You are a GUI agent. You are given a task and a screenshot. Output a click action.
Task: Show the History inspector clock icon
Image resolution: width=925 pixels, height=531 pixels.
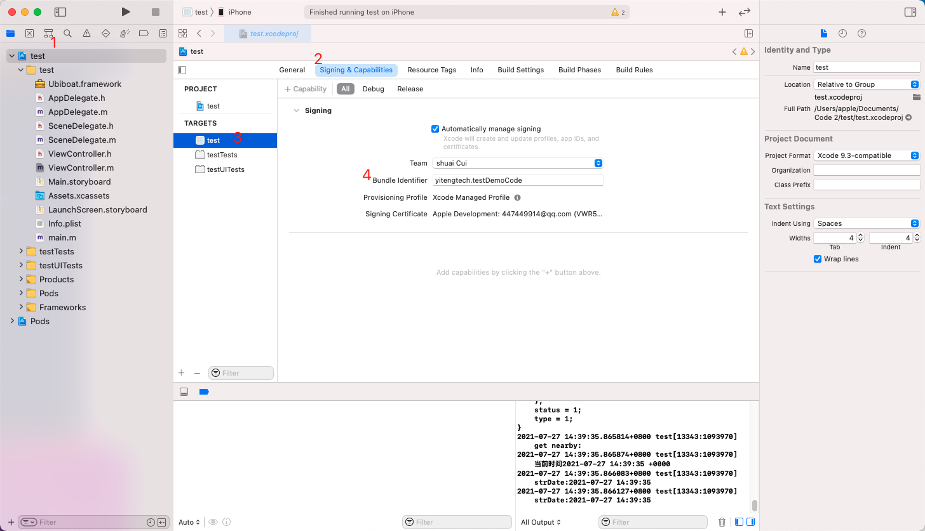tap(842, 34)
